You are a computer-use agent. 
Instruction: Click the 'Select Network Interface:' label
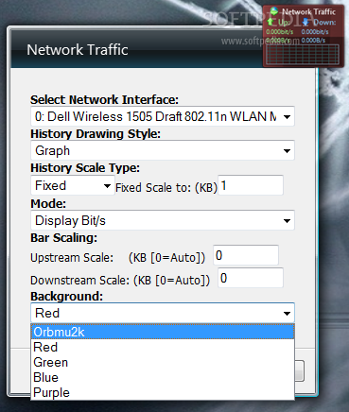pyautogui.click(x=104, y=100)
